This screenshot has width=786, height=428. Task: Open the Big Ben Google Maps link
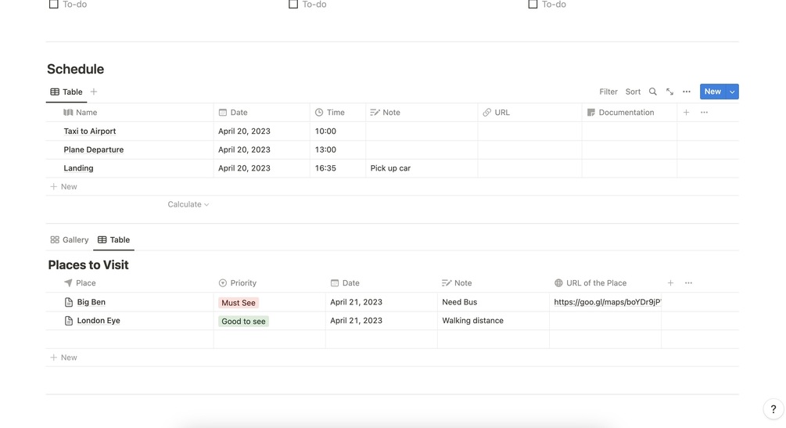pyautogui.click(x=607, y=302)
